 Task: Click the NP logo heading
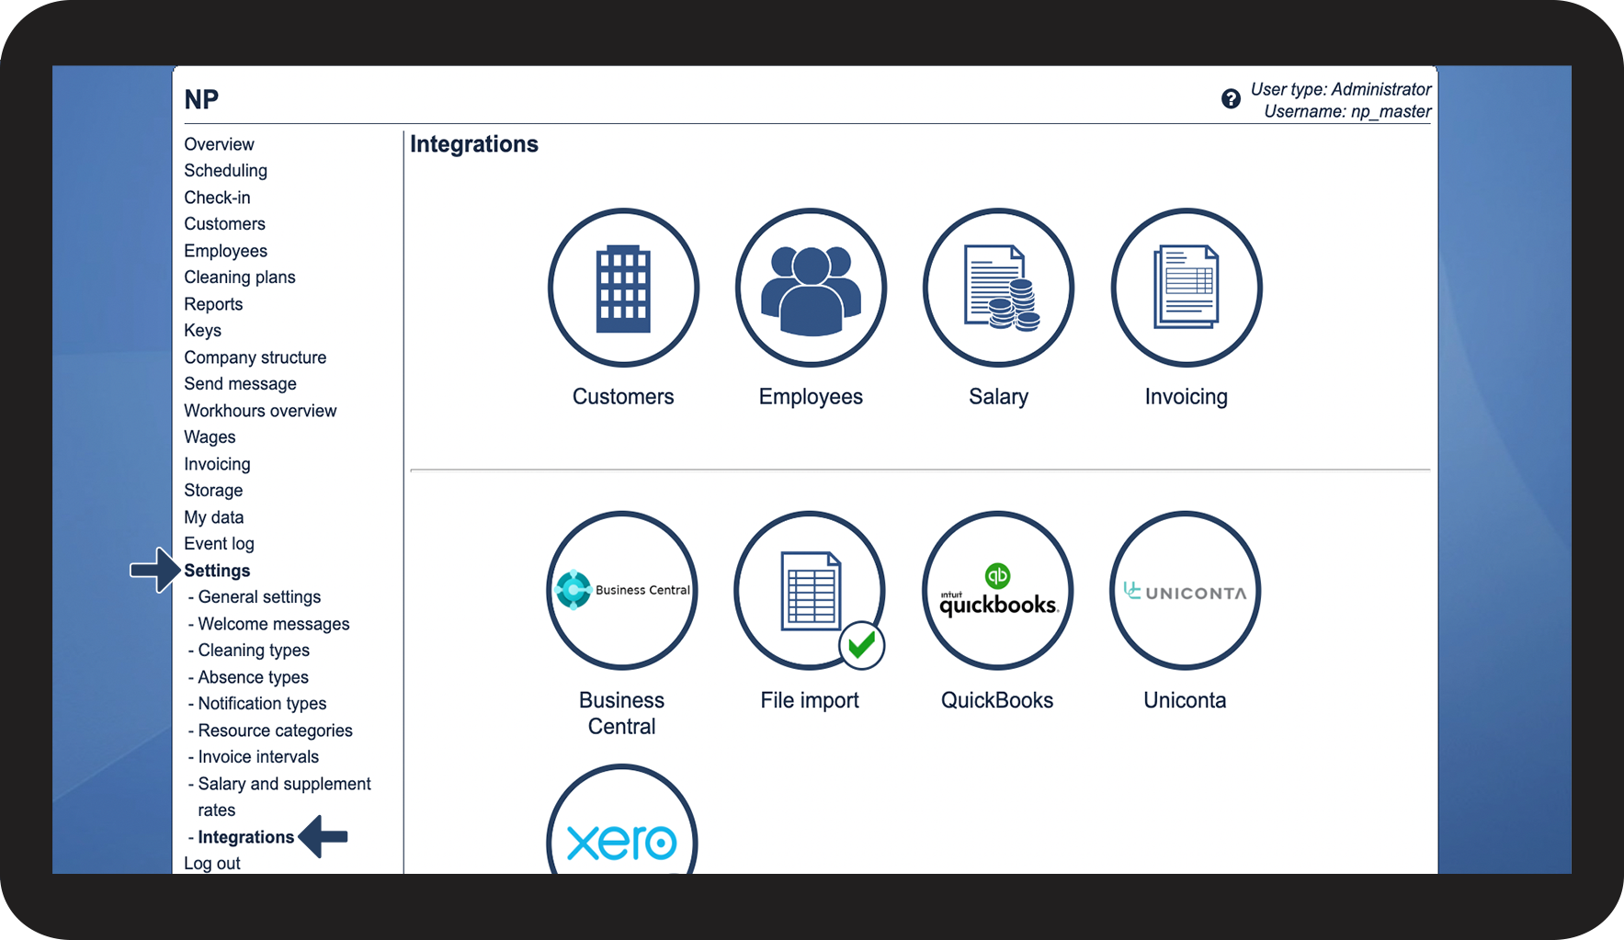201,99
